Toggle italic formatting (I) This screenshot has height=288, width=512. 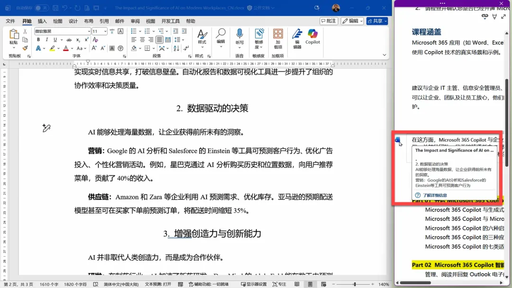point(46,40)
